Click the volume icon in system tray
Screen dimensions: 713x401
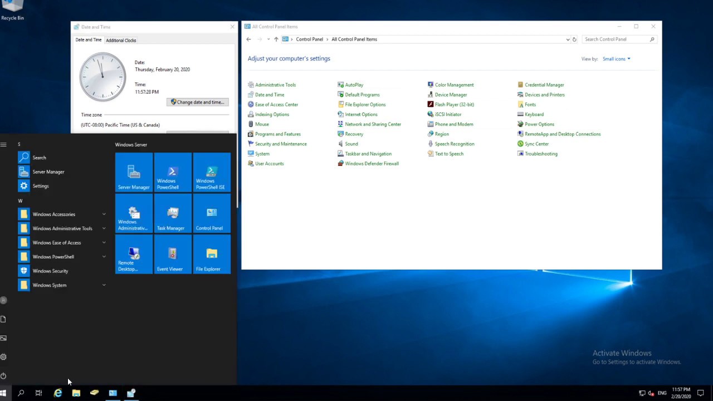[651, 393]
